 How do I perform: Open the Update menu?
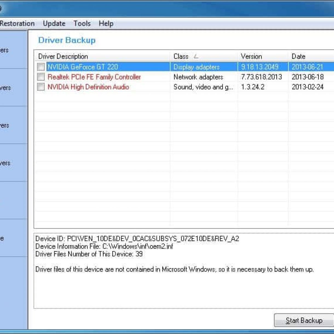click(54, 24)
